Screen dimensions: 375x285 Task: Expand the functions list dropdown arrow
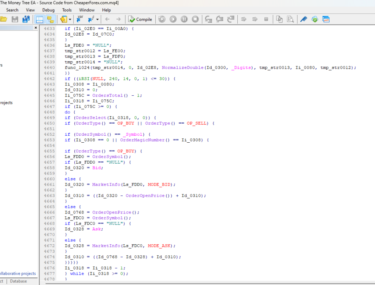(x=97, y=19)
